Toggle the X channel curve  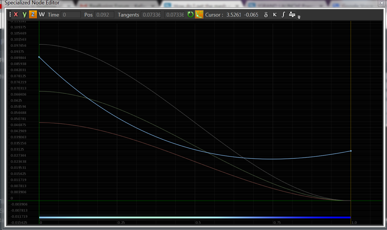(x=16, y=15)
